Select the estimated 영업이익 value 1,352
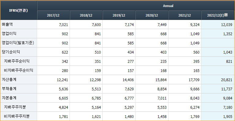 [x=228, y=34]
